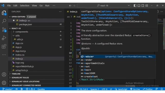Show more menus via title bar ellipsis
165x93 pixels.
54,5
